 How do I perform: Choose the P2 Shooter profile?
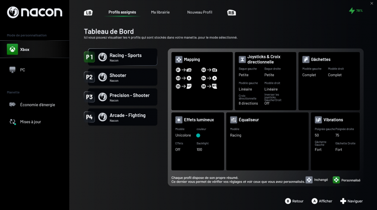122,77
